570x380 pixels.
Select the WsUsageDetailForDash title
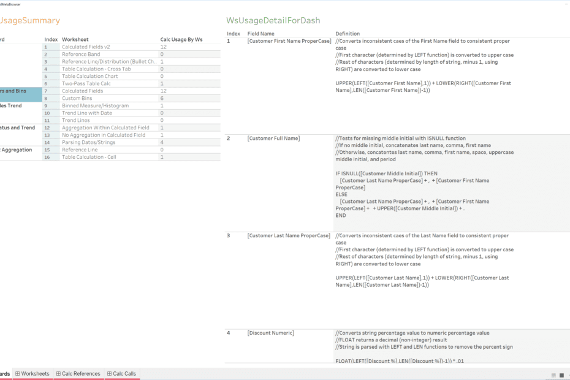tap(273, 20)
